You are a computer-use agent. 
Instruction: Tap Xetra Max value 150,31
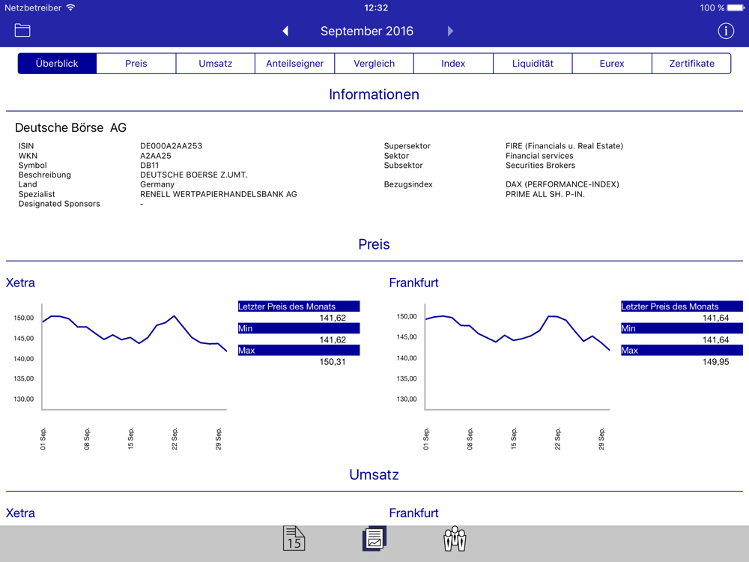coord(333,362)
